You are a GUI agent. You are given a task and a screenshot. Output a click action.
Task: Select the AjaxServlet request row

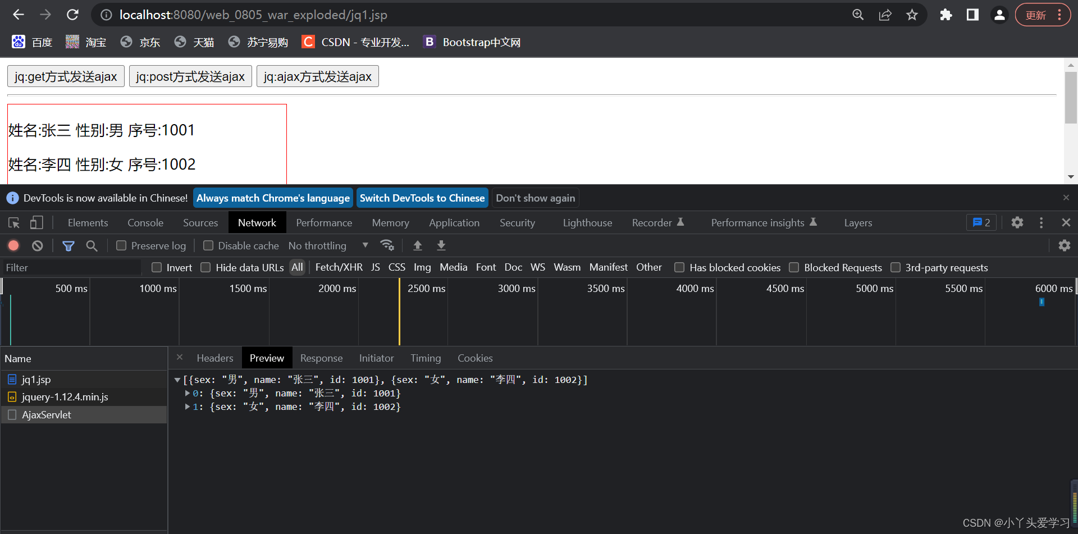[x=84, y=415]
